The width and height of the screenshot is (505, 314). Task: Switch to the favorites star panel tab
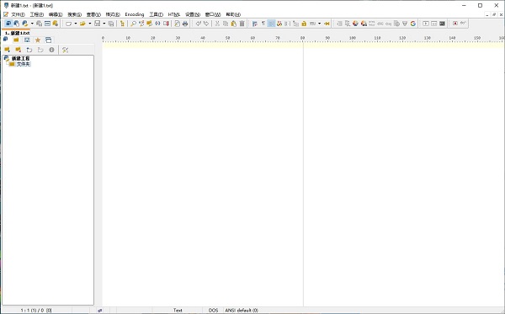click(x=38, y=40)
